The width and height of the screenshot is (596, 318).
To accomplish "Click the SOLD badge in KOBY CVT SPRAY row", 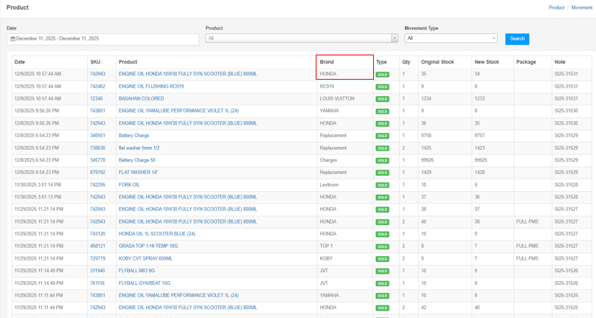I will tap(382, 259).
